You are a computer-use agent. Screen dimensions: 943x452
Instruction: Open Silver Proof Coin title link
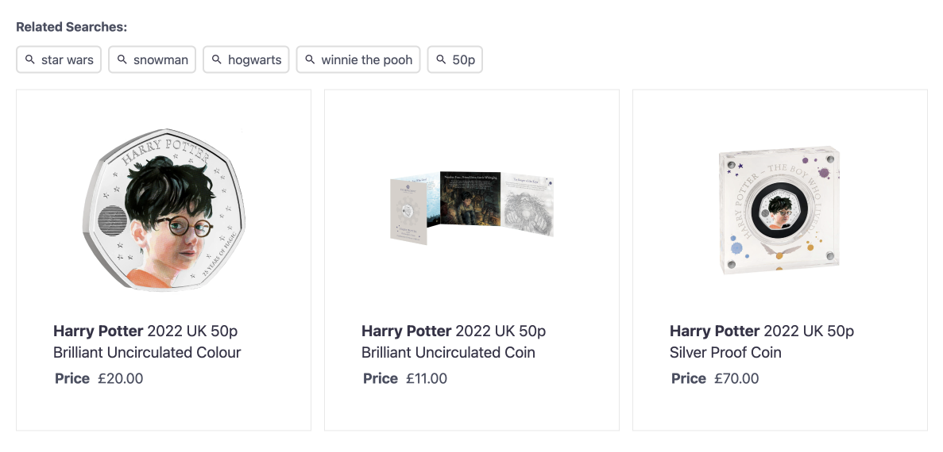[x=762, y=342]
